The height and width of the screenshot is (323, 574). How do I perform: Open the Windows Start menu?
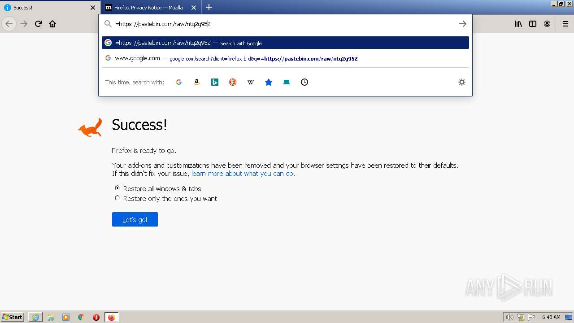13,317
